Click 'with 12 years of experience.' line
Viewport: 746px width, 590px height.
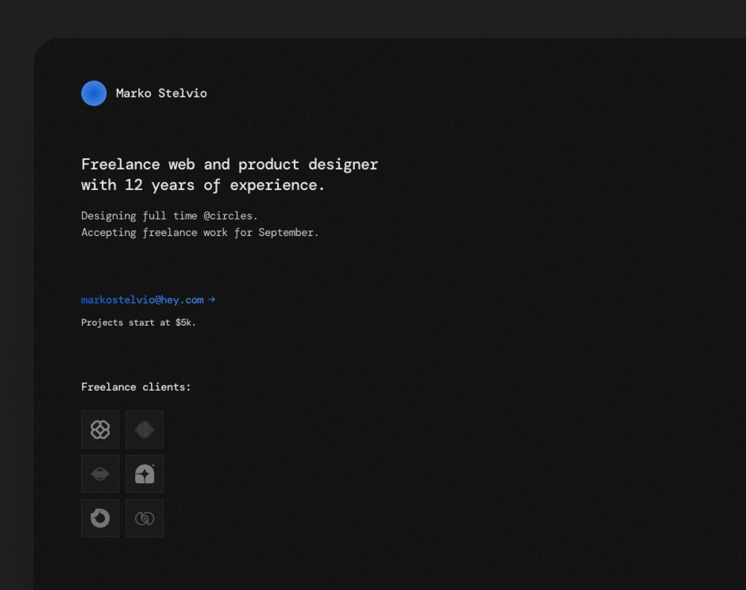click(x=203, y=185)
